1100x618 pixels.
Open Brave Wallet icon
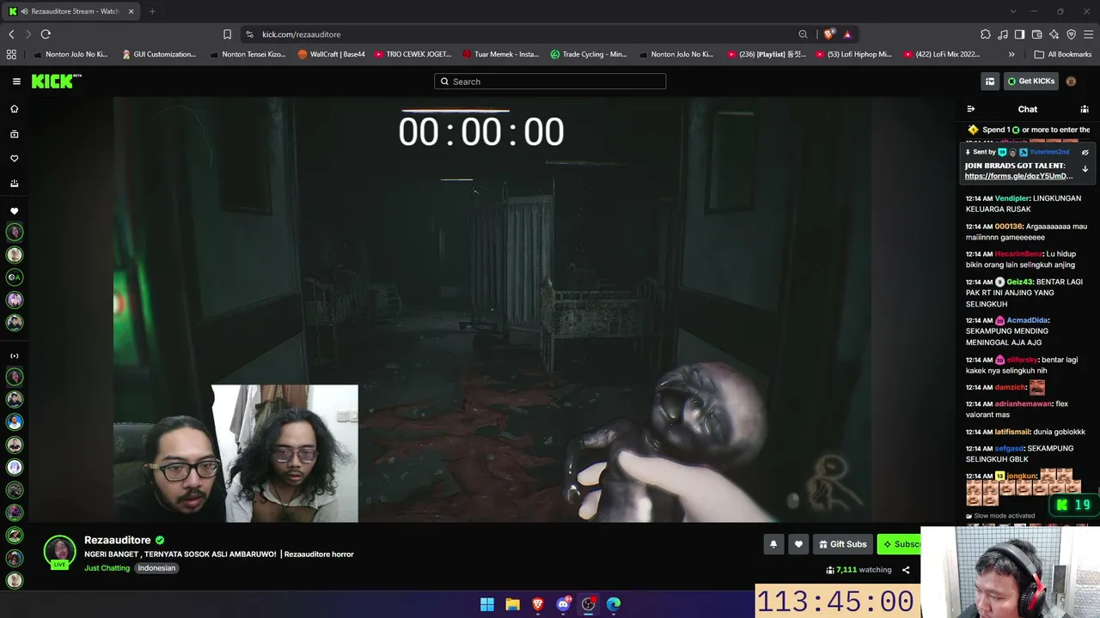(x=1036, y=34)
